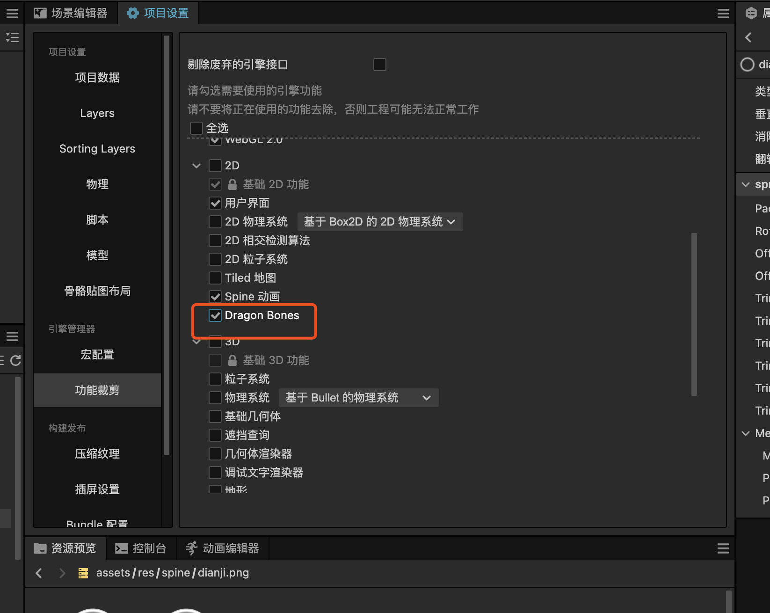The width and height of the screenshot is (770, 613).
Task: Open the 资源预览 tab
Action: 65,548
